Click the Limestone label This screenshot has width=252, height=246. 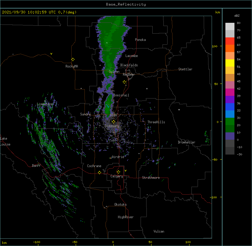(x=45, y=104)
